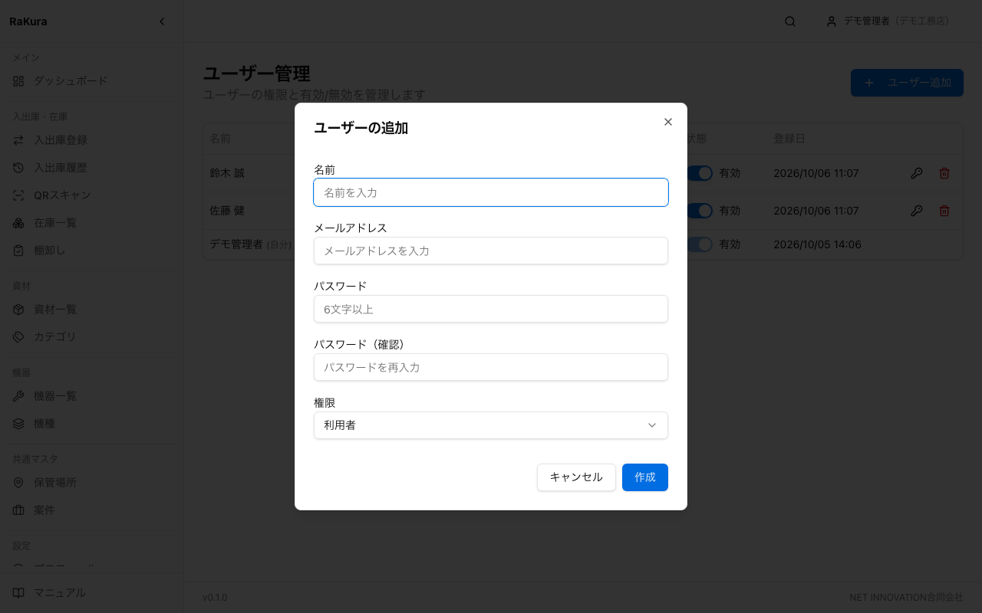Image resolution: width=982 pixels, height=613 pixels.
Task: Open 入出庫履歴 in the sidebar
Action: click(x=92, y=168)
